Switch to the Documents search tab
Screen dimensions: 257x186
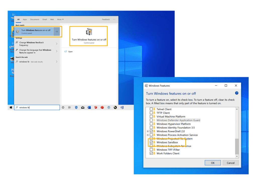coord(35,19)
